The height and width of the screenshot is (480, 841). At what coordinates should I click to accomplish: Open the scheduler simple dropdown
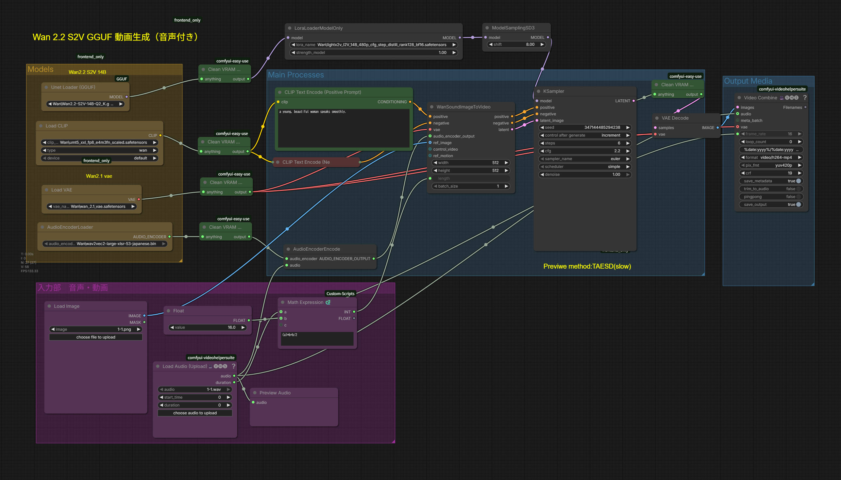click(x=585, y=167)
